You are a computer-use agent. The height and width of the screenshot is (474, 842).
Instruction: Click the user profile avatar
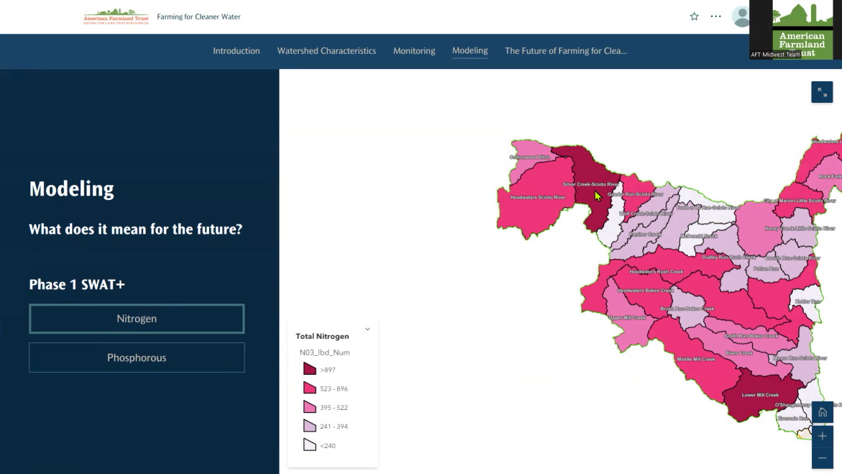[741, 17]
